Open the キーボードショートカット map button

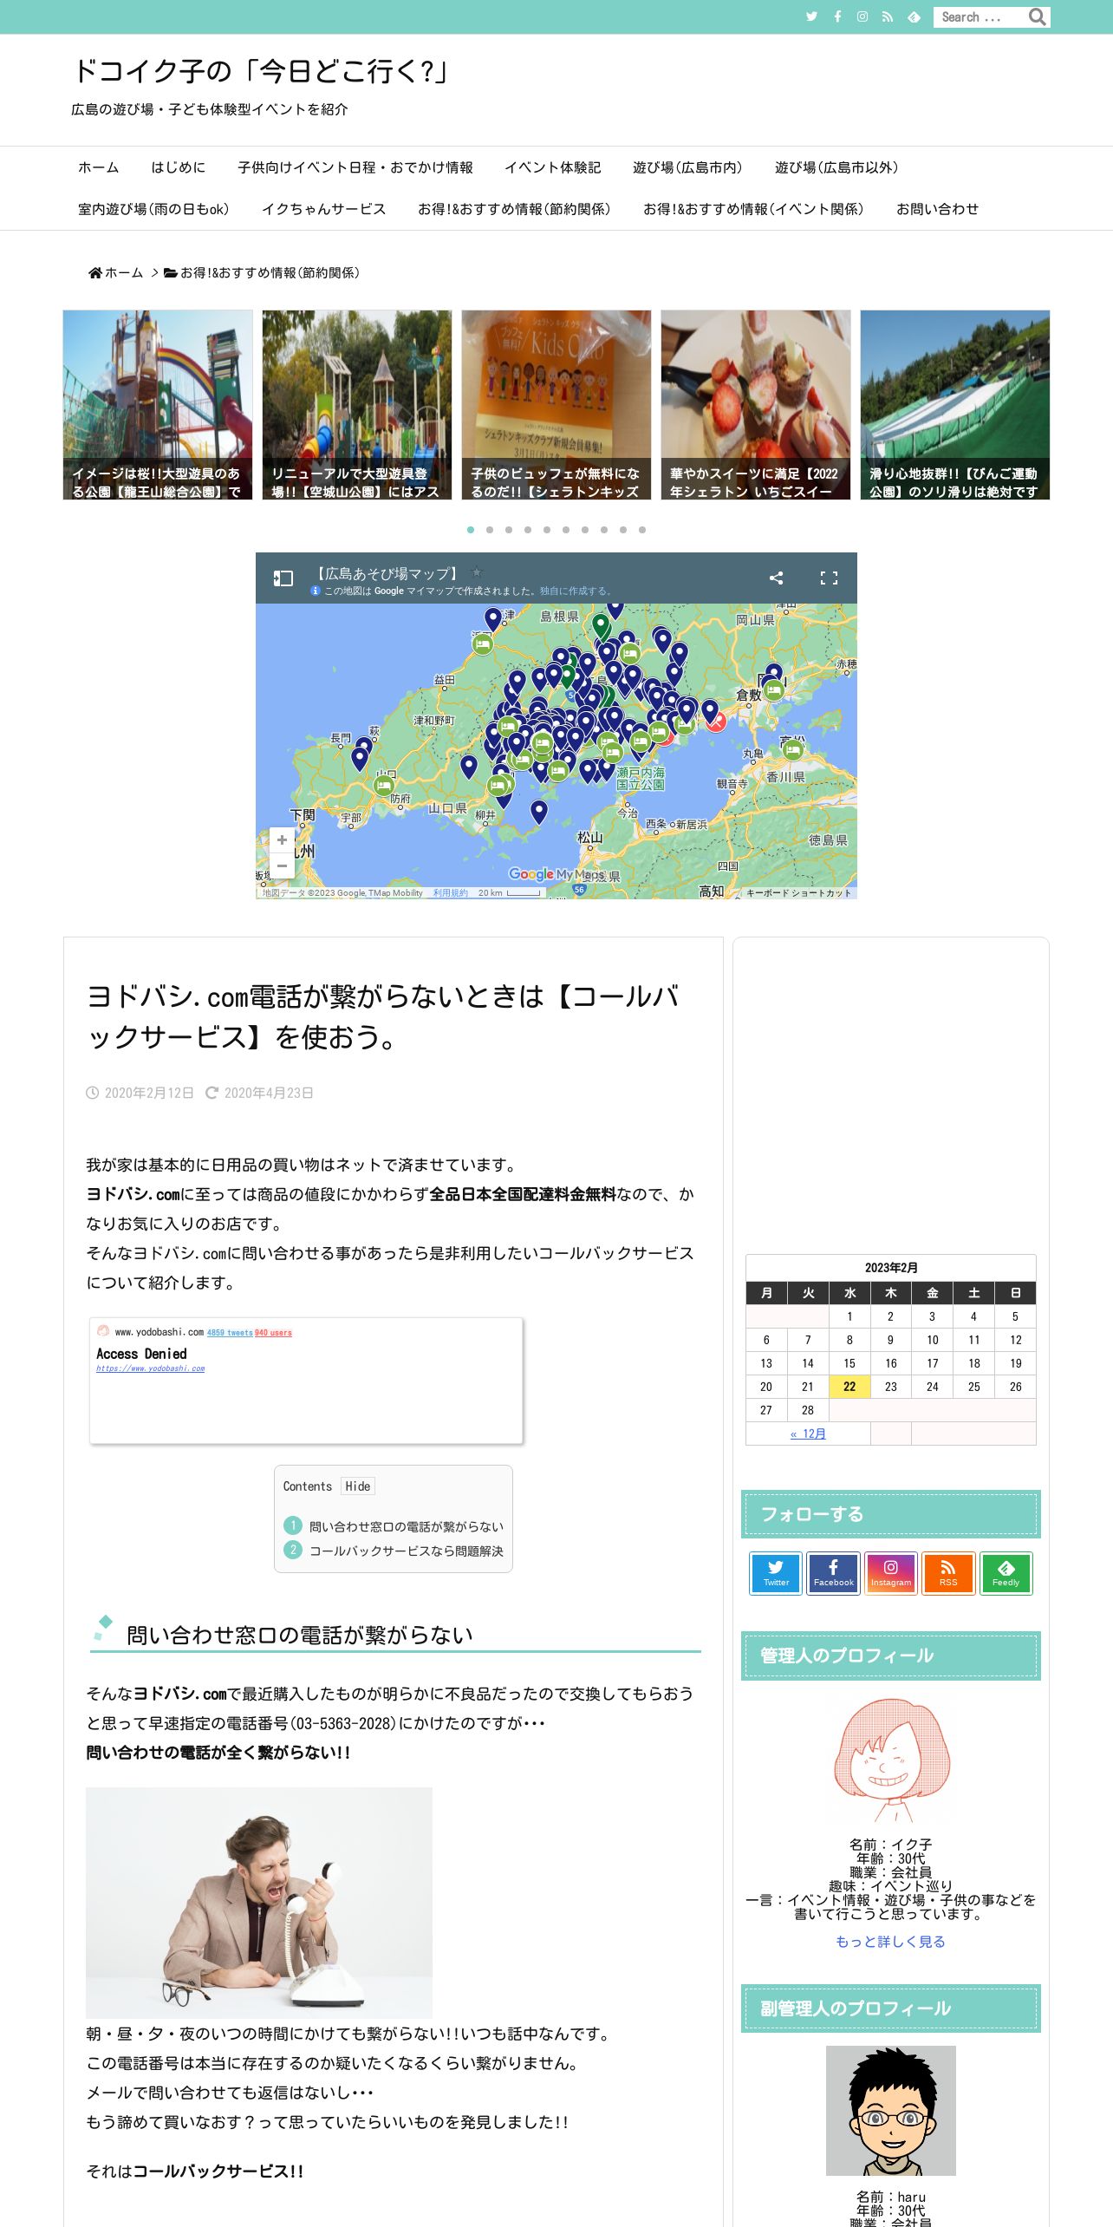point(799,892)
